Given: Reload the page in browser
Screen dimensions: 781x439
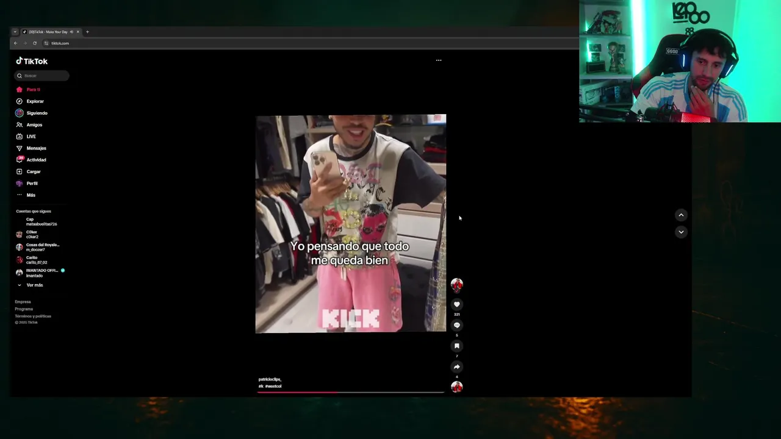Looking at the screenshot, I should pyautogui.click(x=35, y=43).
